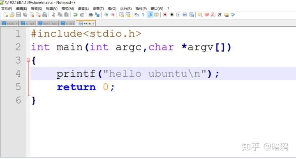Click the Close All documents icon
Screen dimensions: 296x159
[38, 15]
